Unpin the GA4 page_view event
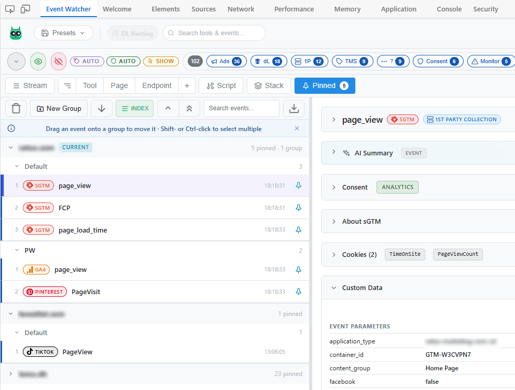This screenshot has width=515, height=390. pyautogui.click(x=299, y=270)
